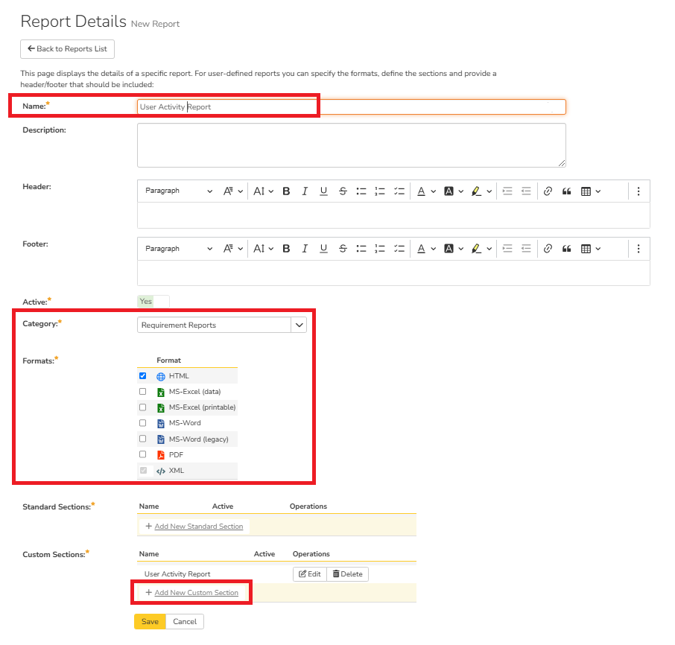Insert block quote in the Footer toolbar
This screenshot has width=675, height=645.
(x=566, y=249)
